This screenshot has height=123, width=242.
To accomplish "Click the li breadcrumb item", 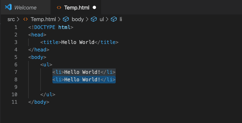I will (x=121, y=19).
